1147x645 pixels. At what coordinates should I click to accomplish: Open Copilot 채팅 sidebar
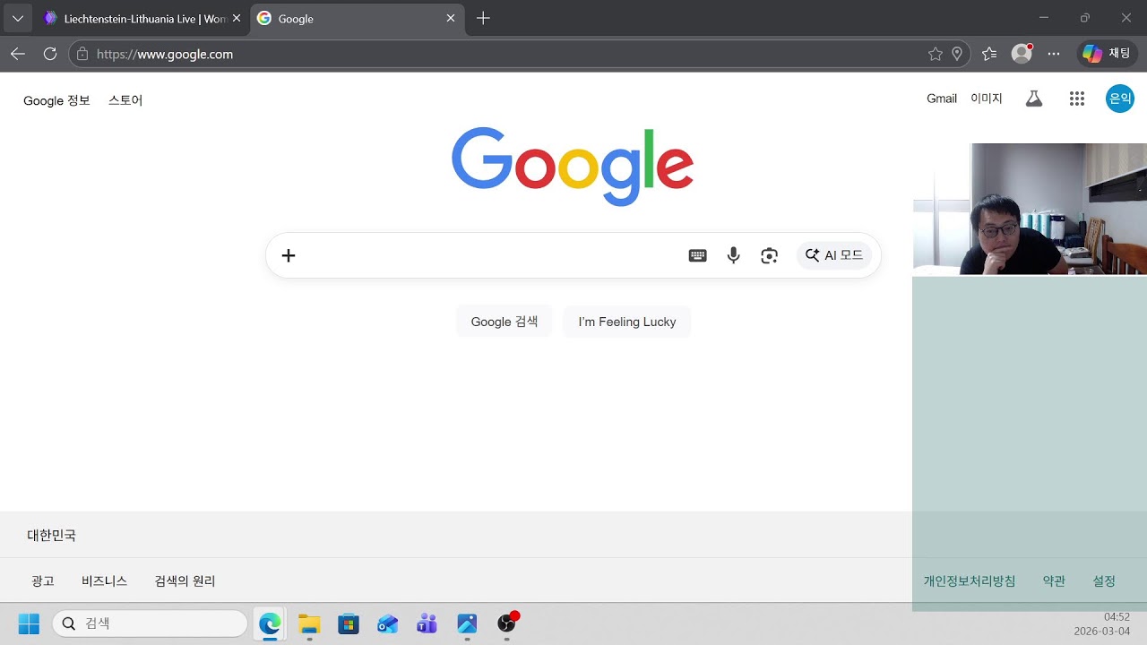[1107, 54]
